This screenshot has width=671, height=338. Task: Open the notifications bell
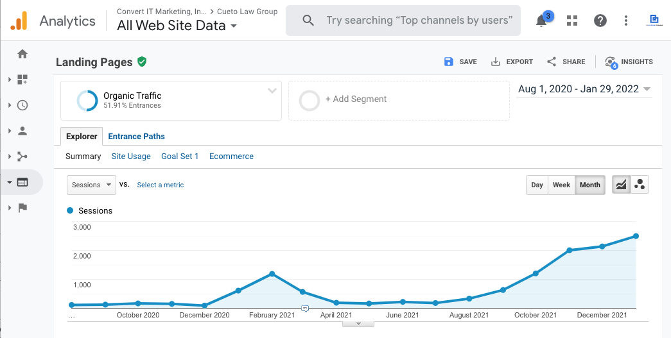tap(542, 21)
